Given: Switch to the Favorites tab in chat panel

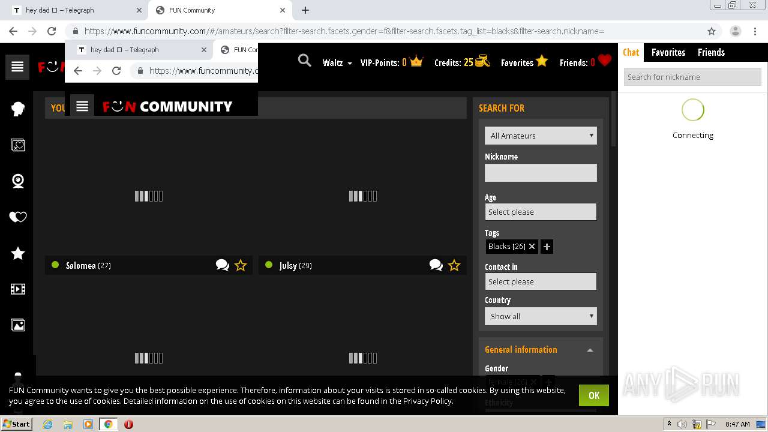Looking at the screenshot, I should pyautogui.click(x=668, y=52).
